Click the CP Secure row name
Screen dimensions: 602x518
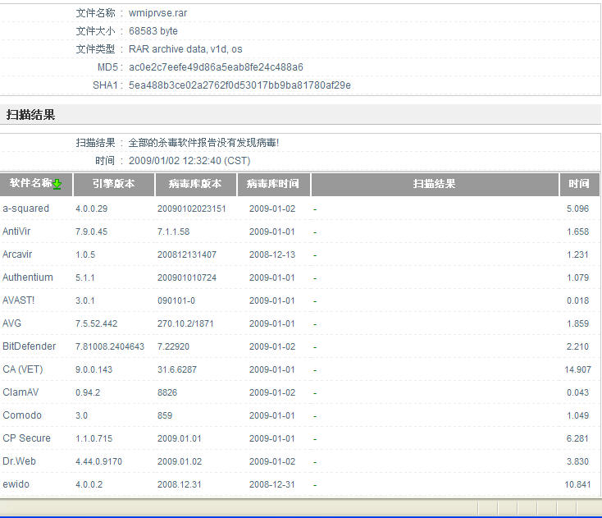(x=26, y=438)
